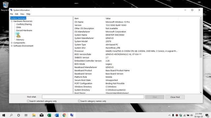
Task: Open the Mail app on the taskbar
Action: [42, 115]
